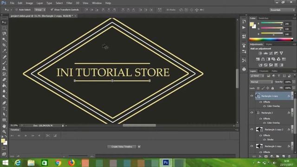Select the Blur tool
The width and height of the screenshot is (297, 167).
4,91
